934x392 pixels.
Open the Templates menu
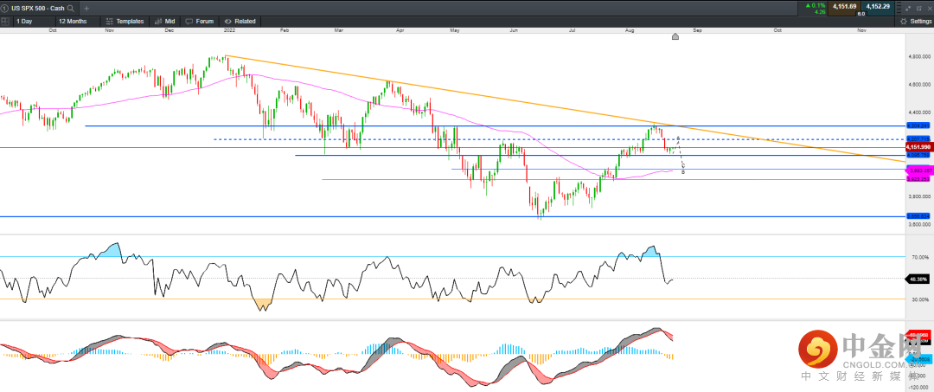point(124,20)
